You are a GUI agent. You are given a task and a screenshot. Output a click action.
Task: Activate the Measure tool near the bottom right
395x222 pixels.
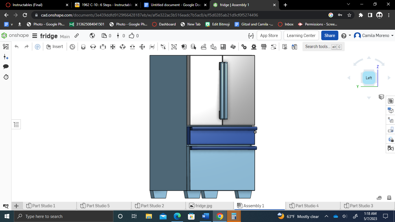[x=379, y=197]
